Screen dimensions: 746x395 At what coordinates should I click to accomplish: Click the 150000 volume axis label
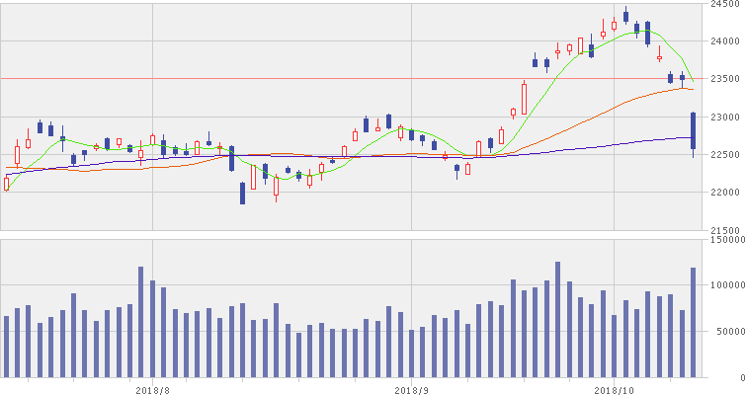pyautogui.click(x=727, y=239)
